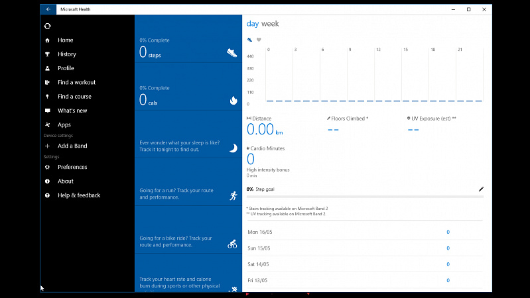
Task: Minimize the Microsoft Health window
Action: point(453,9)
